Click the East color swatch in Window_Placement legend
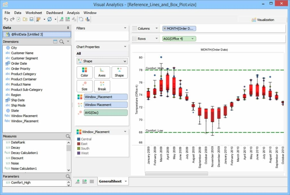The image size is (290, 195). point(79,144)
